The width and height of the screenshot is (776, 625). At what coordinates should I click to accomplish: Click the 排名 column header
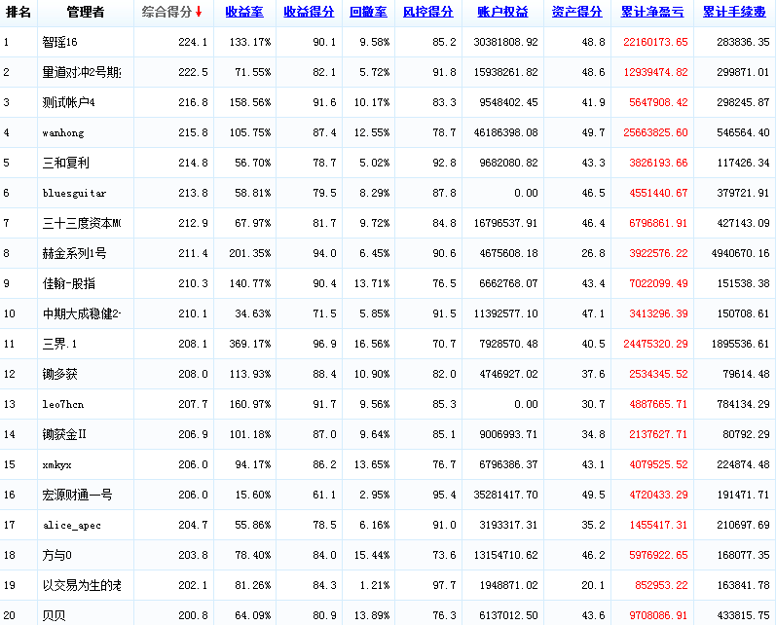tap(18, 13)
